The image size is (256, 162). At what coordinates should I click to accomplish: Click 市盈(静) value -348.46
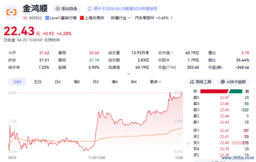[x=242, y=67]
